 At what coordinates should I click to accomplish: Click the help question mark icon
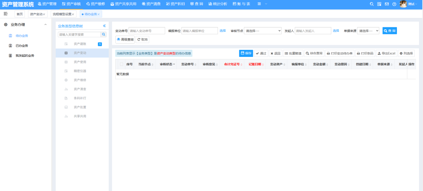(394, 4)
